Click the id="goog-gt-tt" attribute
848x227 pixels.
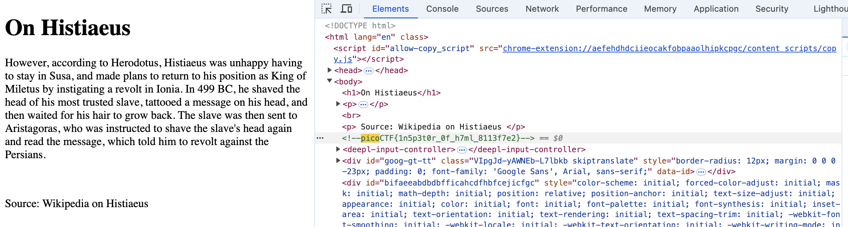point(401,161)
